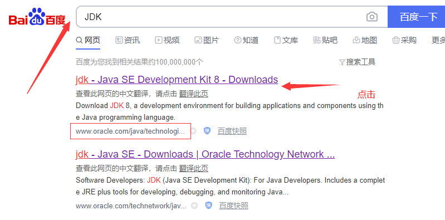Open camera image search icon
445x220 pixels.
[x=372, y=17]
